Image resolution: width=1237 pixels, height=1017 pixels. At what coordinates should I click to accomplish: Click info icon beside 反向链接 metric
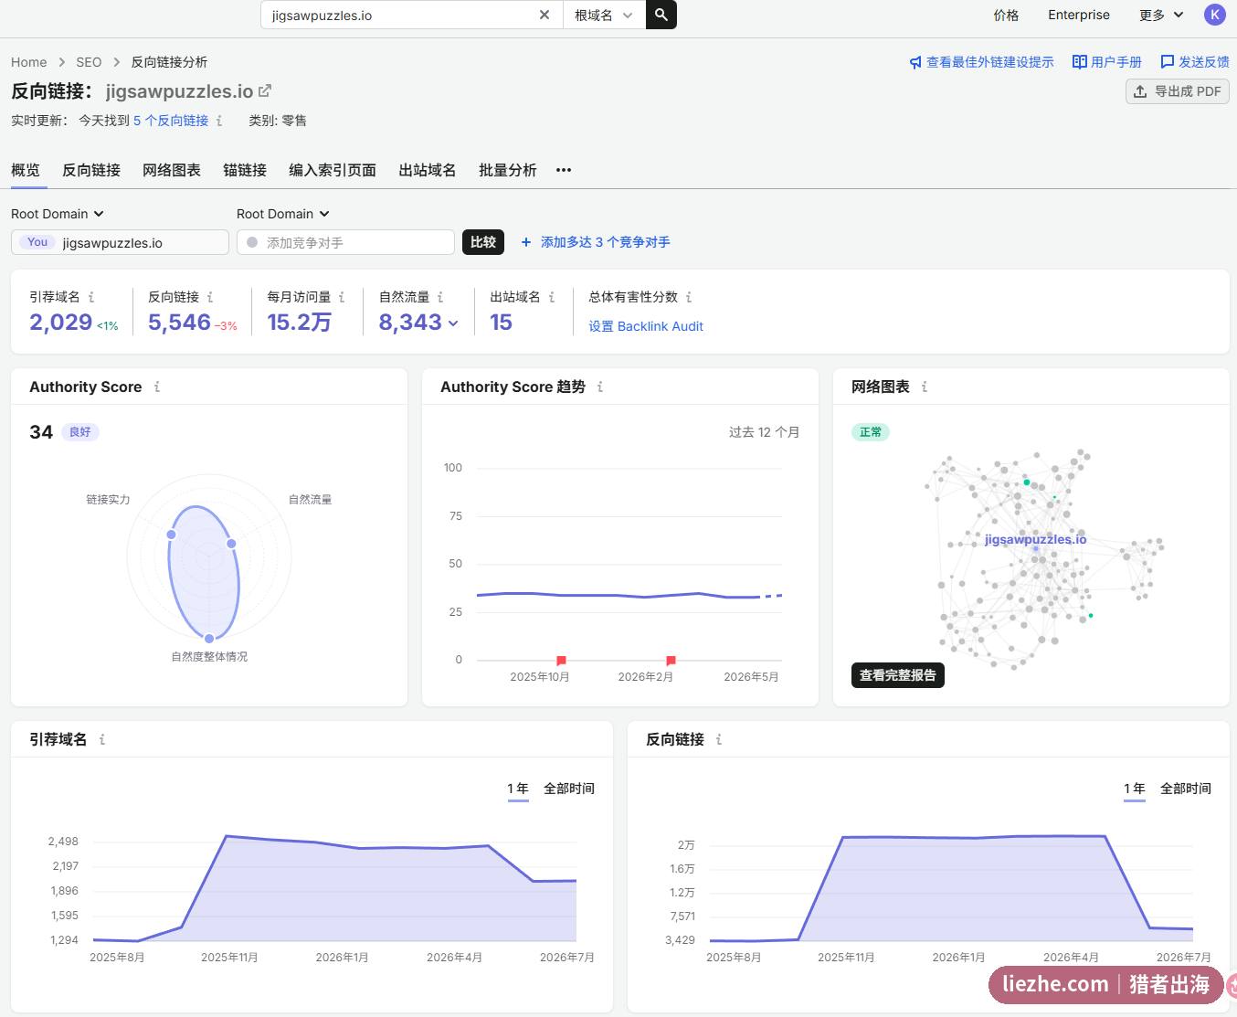(x=210, y=297)
